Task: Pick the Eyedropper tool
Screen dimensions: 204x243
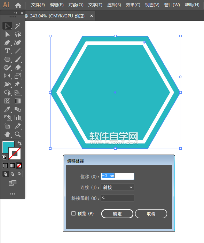Action: tap(7, 109)
